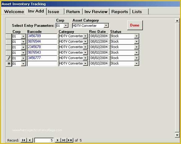The height and width of the screenshot is (144, 181).
Task: Switch to the Inv Add tab
Action: pyautogui.click(x=36, y=11)
